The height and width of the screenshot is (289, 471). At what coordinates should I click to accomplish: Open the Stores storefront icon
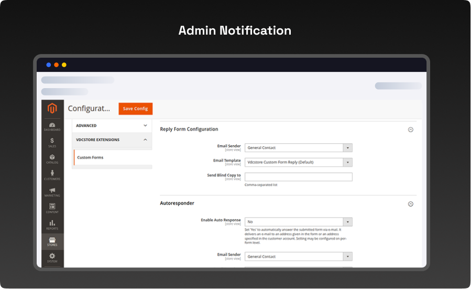pyautogui.click(x=52, y=241)
